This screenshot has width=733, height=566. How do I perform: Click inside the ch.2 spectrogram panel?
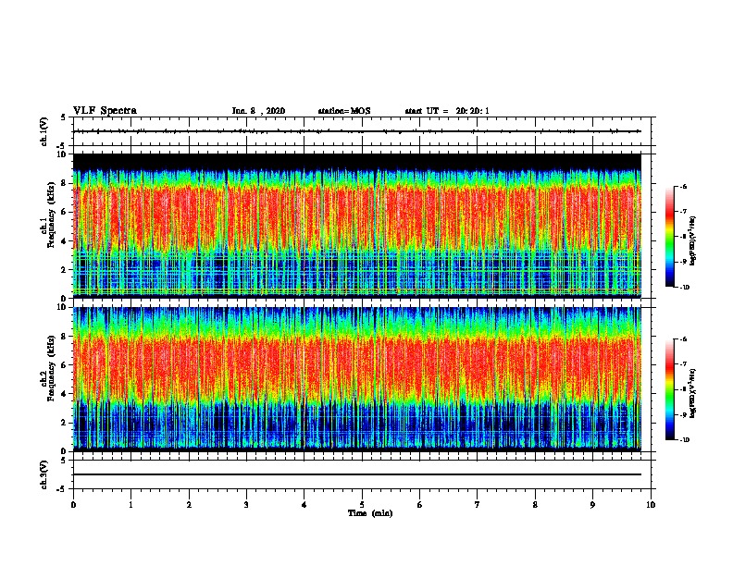pyautogui.click(x=356, y=379)
